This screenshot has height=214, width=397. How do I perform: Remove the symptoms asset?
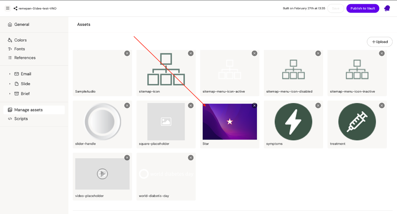click(318, 105)
